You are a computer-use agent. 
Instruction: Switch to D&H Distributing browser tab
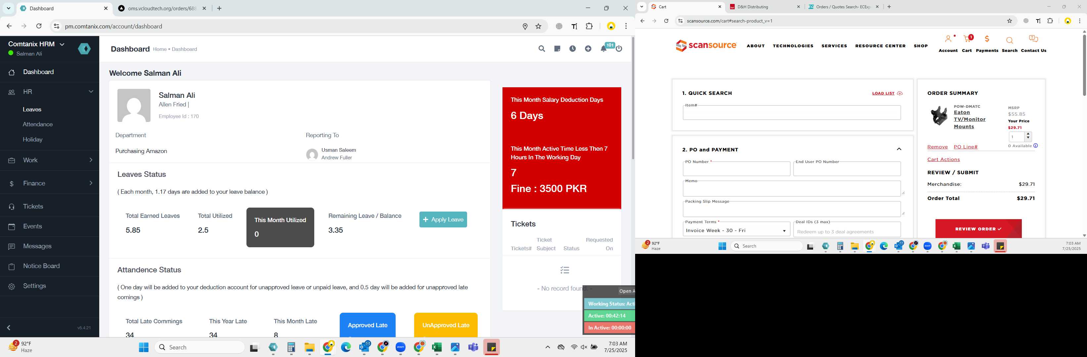coord(764,7)
